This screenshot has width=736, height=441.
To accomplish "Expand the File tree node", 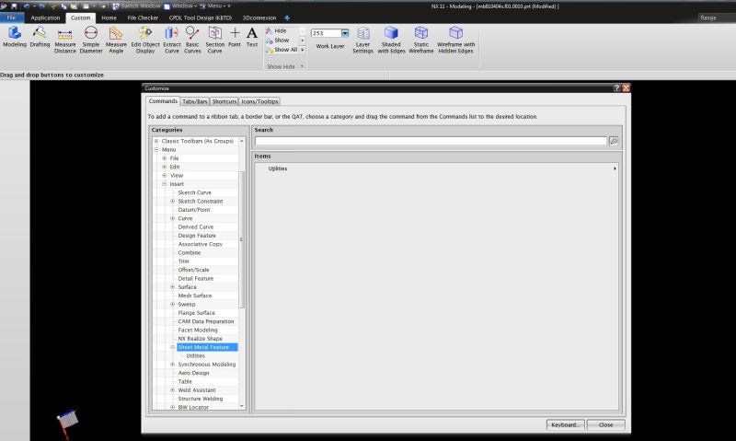I will click(165, 158).
